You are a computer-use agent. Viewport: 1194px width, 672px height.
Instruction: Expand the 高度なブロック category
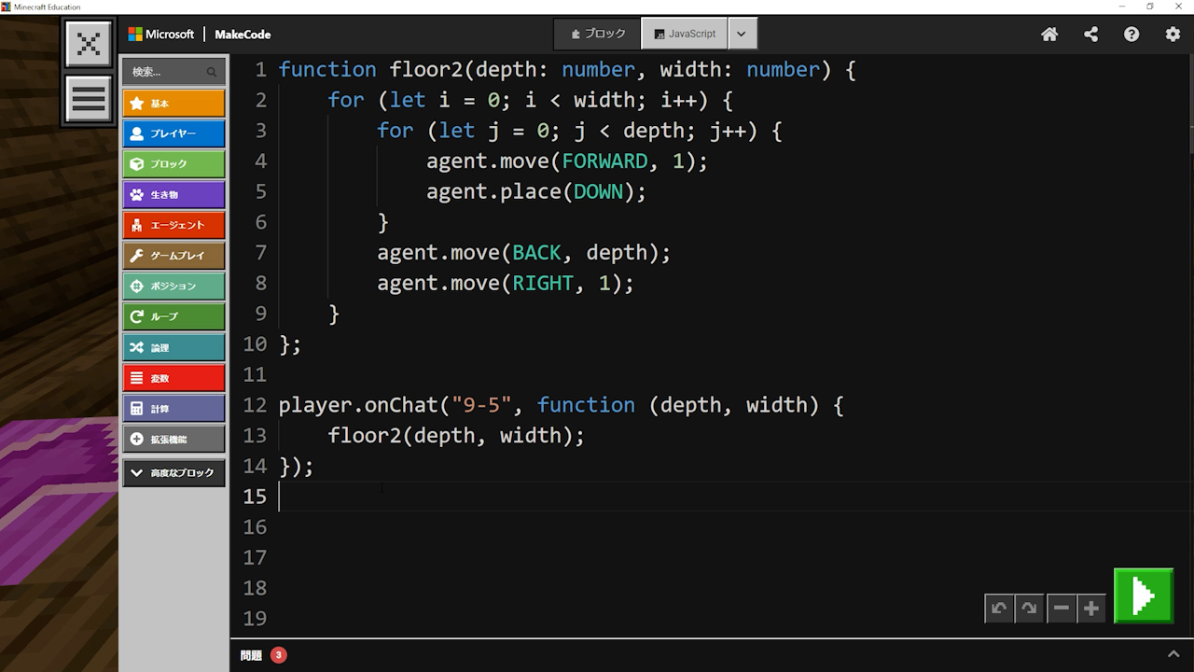174,473
